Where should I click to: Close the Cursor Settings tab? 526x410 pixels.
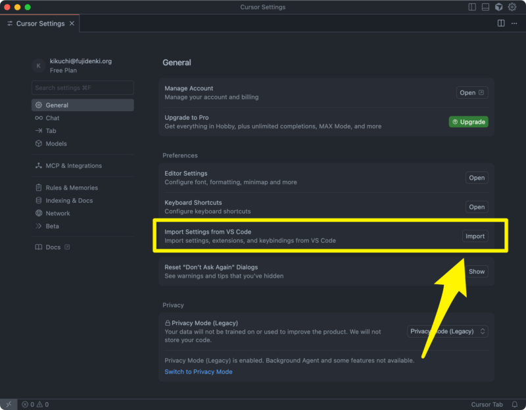click(72, 24)
